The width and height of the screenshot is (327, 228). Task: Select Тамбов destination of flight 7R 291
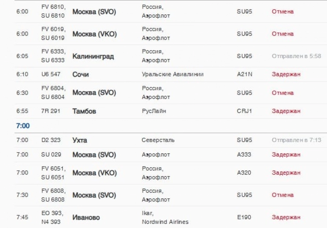84,111
